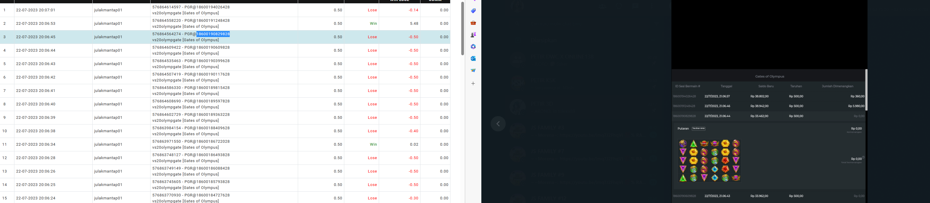Click transaction 576864558220 - PGR@18600191248428
930x203 pixels.
point(191,21)
